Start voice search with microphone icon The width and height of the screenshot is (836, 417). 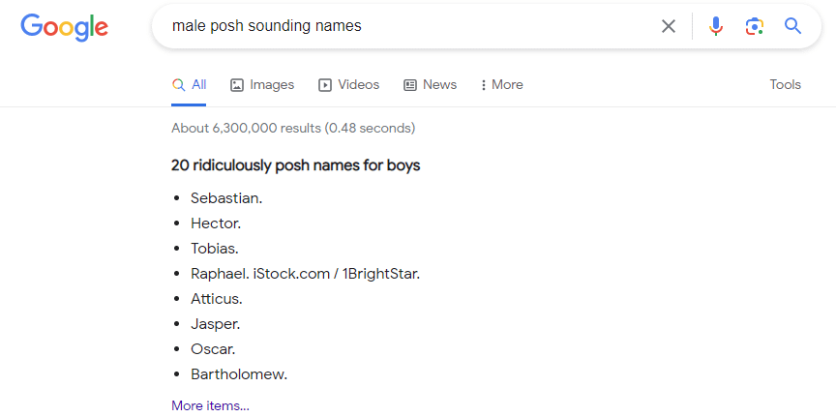click(716, 26)
